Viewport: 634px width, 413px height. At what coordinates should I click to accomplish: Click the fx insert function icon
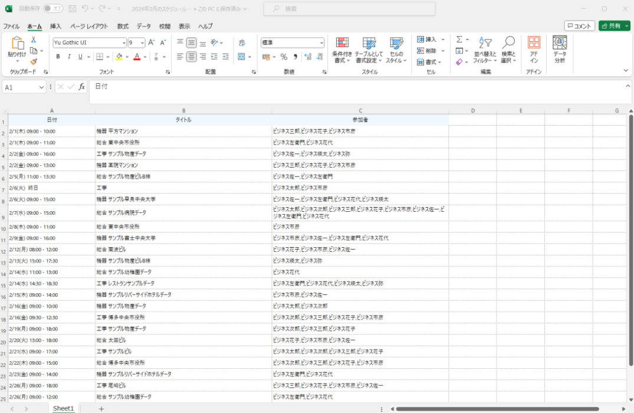point(81,87)
